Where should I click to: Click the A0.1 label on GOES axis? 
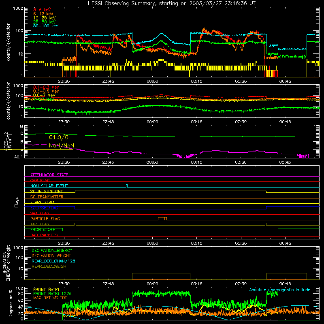click(19, 157)
